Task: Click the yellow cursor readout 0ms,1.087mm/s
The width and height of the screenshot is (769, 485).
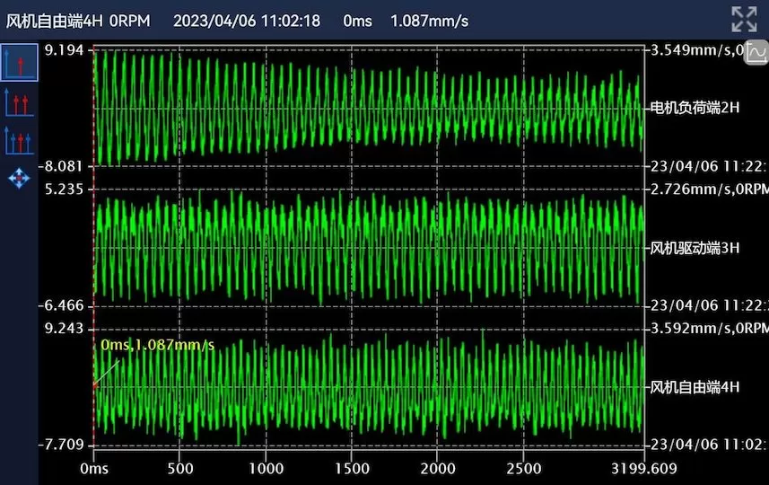Action: click(x=157, y=346)
